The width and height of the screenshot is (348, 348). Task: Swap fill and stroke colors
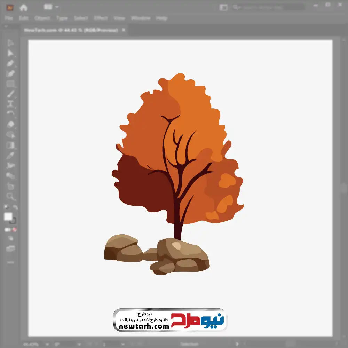click(x=15, y=207)
